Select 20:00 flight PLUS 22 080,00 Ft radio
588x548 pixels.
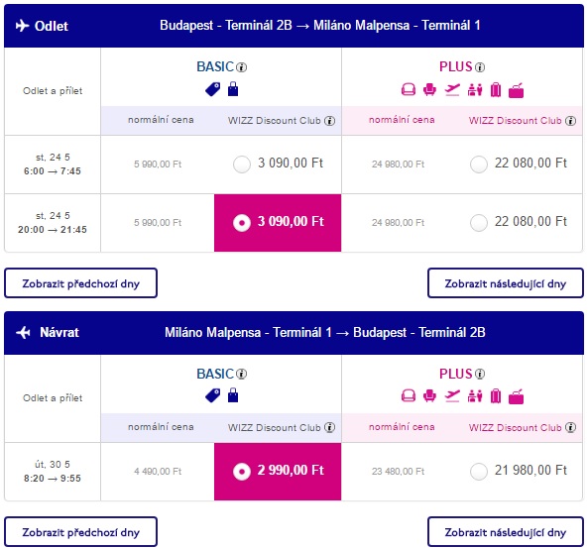point(479,223)
